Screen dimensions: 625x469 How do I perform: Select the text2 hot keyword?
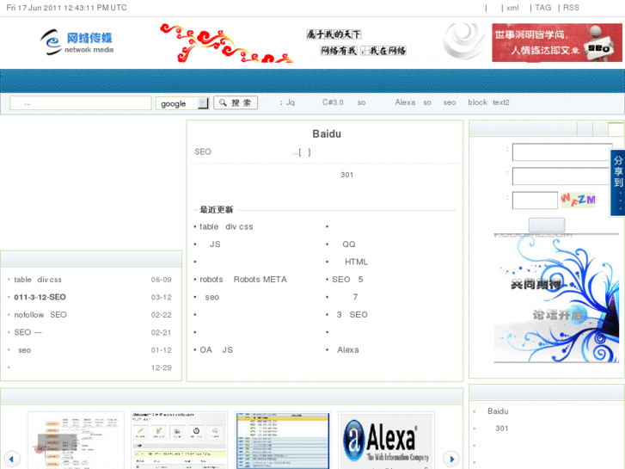click(x=500, y=102)
